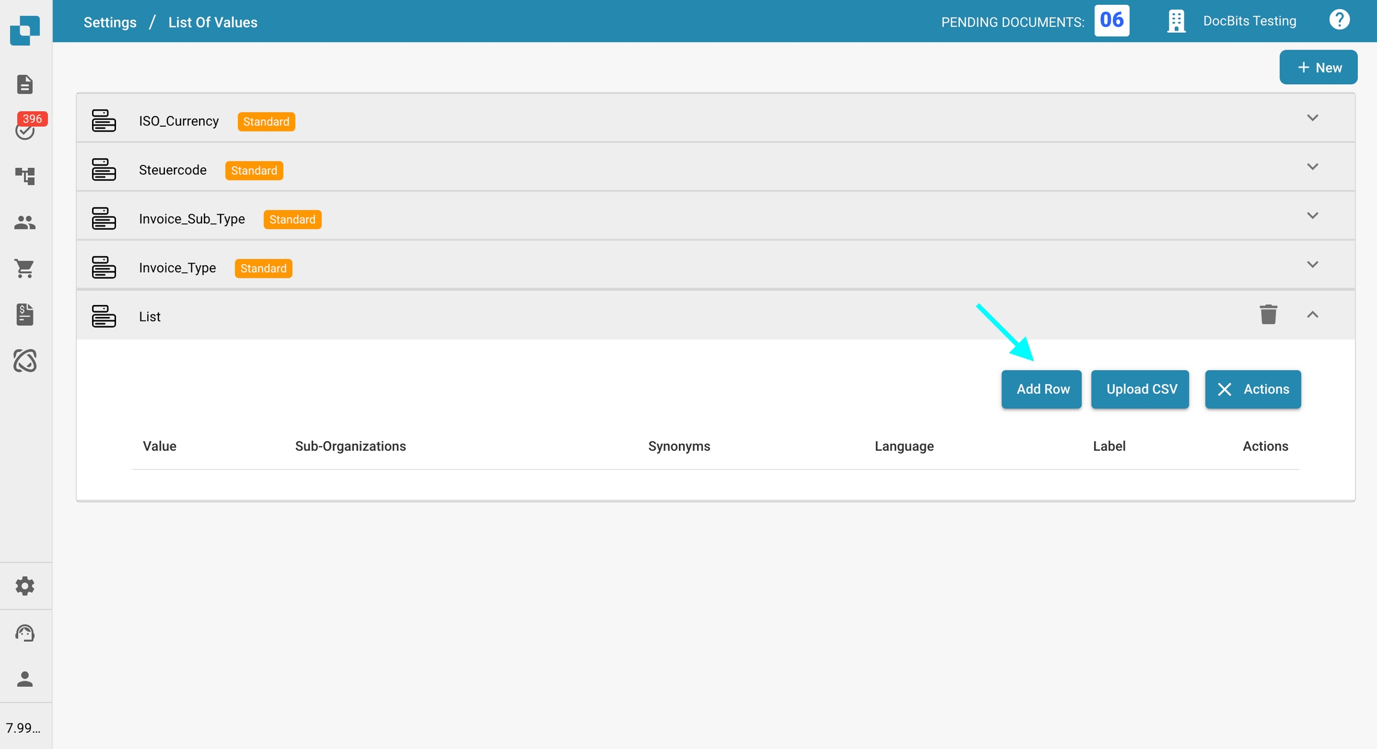Collapse the List section chevron
The width and height of the screenshot is (1377, 749).
(x=1312, y=315)
